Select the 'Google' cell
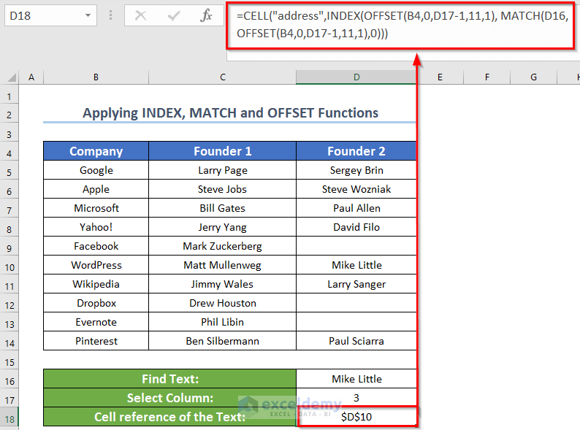580x430 pixels. 96,170
